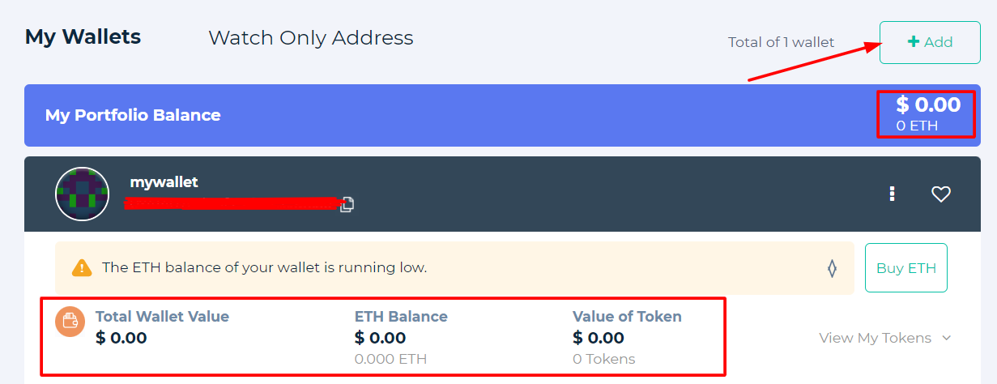Open the Watch Only Address tab

click(311, 37)
